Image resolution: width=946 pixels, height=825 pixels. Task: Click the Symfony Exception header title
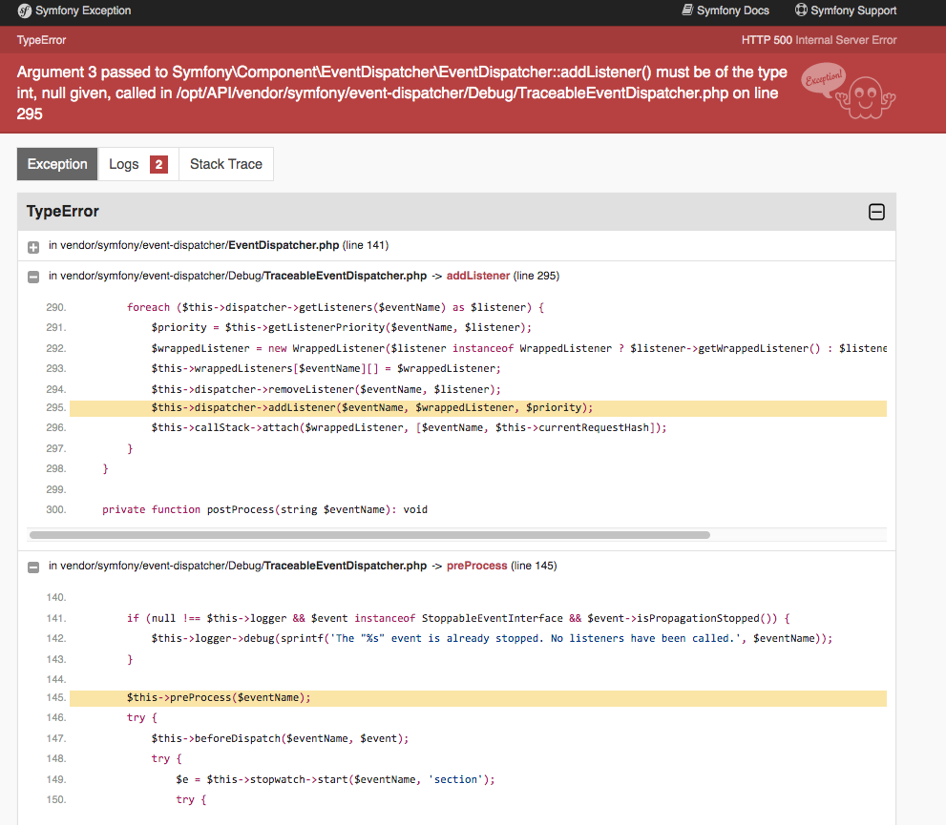click(x=83, y=10)
